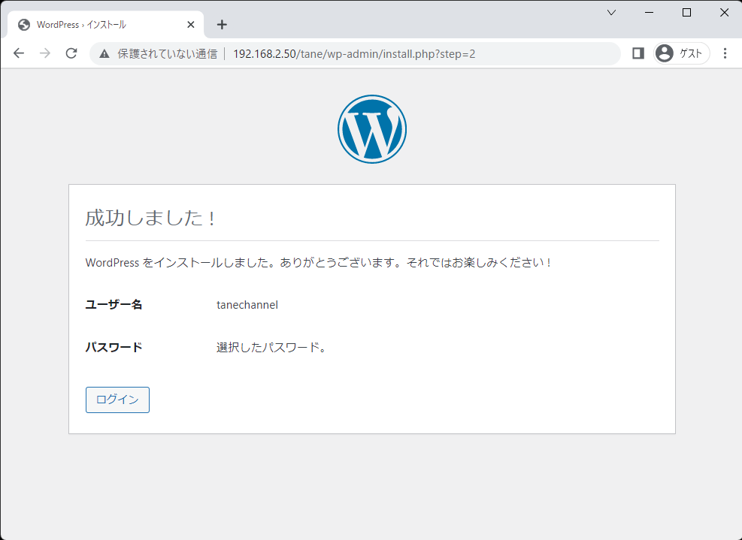Screen dimensions: 742x540
Task: Click the WordPress logo
Action: pyautogui.click(x=372, y=129)
